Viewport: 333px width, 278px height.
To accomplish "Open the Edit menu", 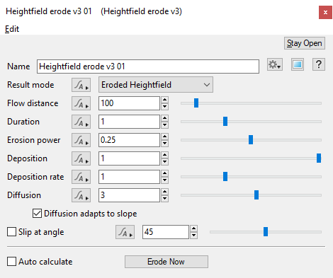I will coord(12,29).
